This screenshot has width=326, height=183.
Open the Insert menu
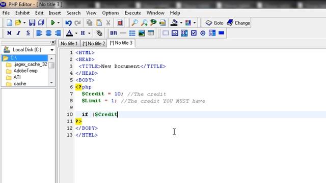55,13
